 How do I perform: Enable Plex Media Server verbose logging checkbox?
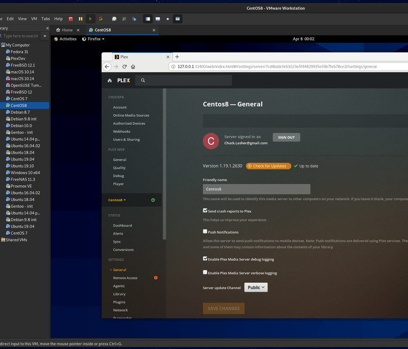coord(205,272)
